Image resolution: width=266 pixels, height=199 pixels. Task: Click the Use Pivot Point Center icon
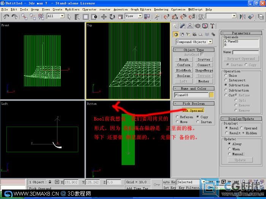[147, 17]
